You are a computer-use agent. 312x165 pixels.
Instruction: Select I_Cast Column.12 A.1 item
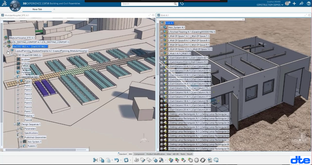point(189,75)
